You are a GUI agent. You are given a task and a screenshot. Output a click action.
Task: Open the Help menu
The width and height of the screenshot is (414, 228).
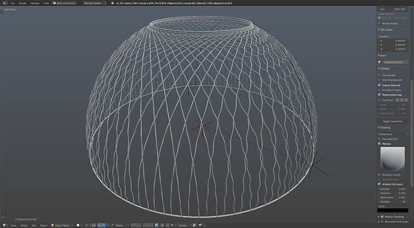pos(46,3)
